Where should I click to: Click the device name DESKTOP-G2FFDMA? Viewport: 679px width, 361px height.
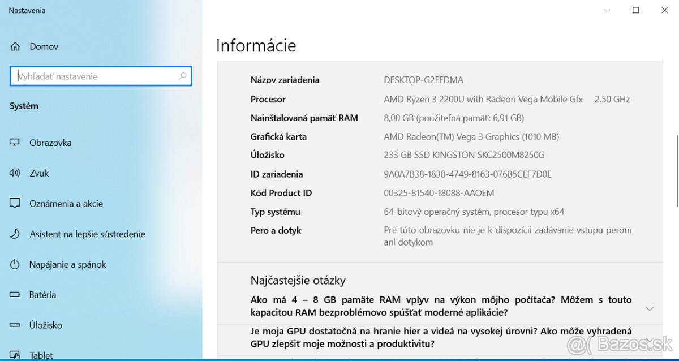click(x=423, y=80)
